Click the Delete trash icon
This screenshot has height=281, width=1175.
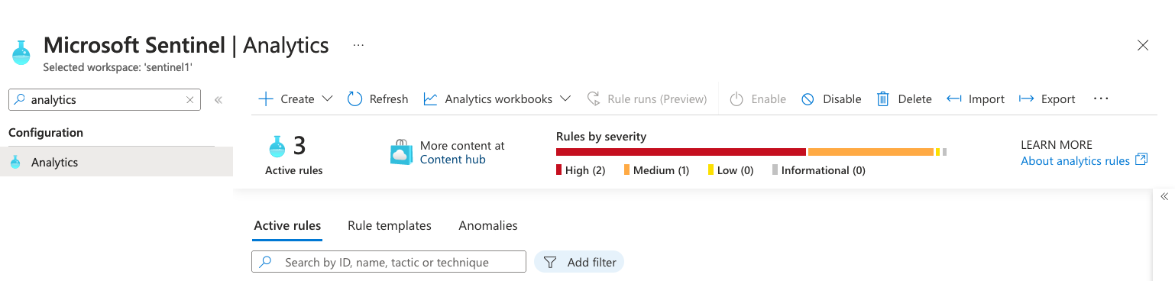[x=883, y=99]
